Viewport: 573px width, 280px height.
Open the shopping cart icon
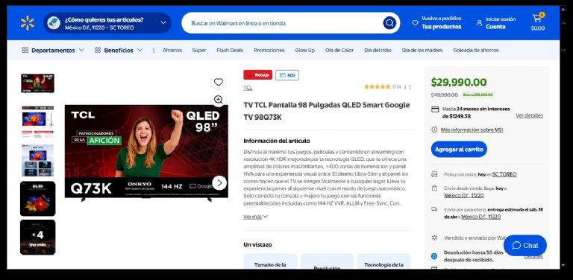tap(537, 22)
